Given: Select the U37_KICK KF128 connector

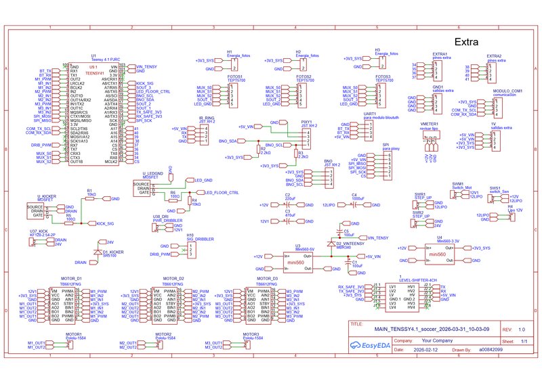Looking at the screenshot, I should tap(32, 242).
